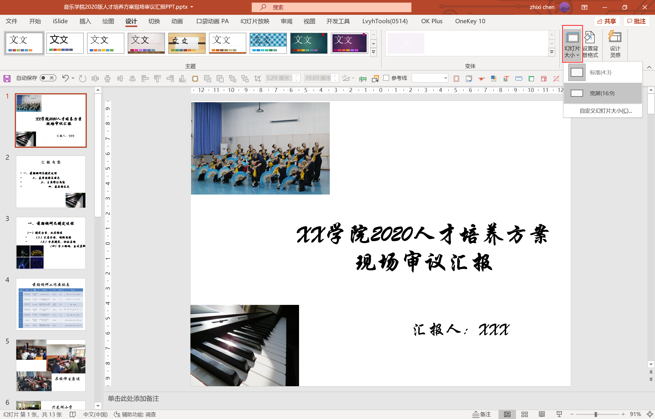Click 设置背景格式 format background icon
This screenshot has height=419, width=655.
(x=590, y=44)
